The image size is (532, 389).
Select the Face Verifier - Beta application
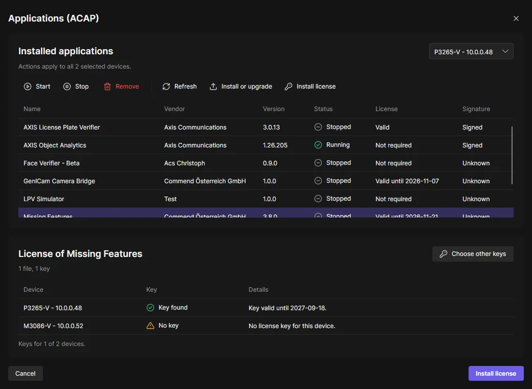pyautogui.click(x=266, y=163)
